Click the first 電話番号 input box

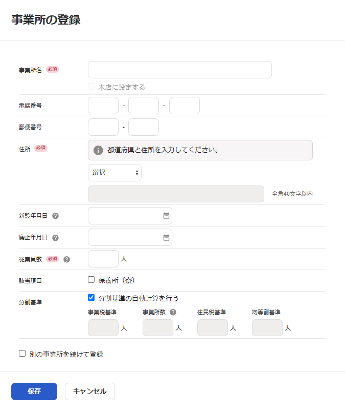(103, 106)
